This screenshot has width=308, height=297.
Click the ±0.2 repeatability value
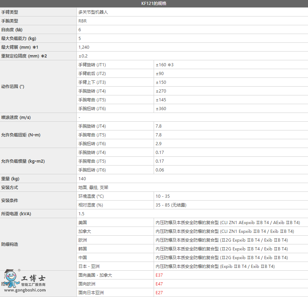point(83,56)
